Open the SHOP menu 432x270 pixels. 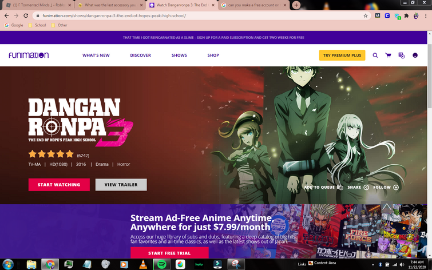coord(213,55)
